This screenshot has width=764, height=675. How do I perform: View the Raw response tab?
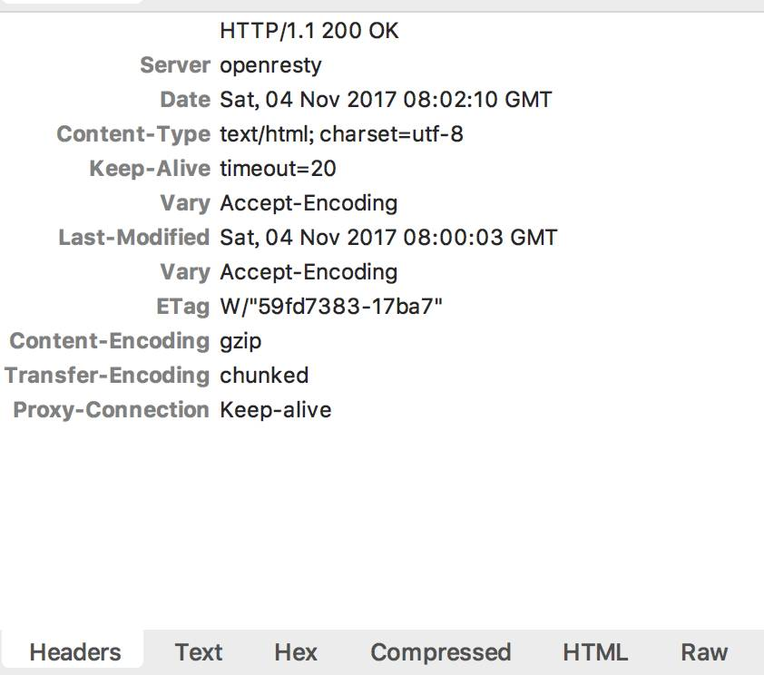click(x=704, y=652)
